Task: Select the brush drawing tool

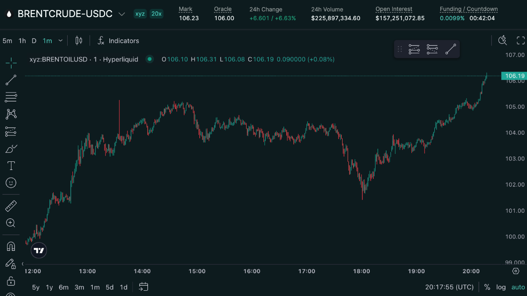Action: pyautogui.click(x=11, y=149)
